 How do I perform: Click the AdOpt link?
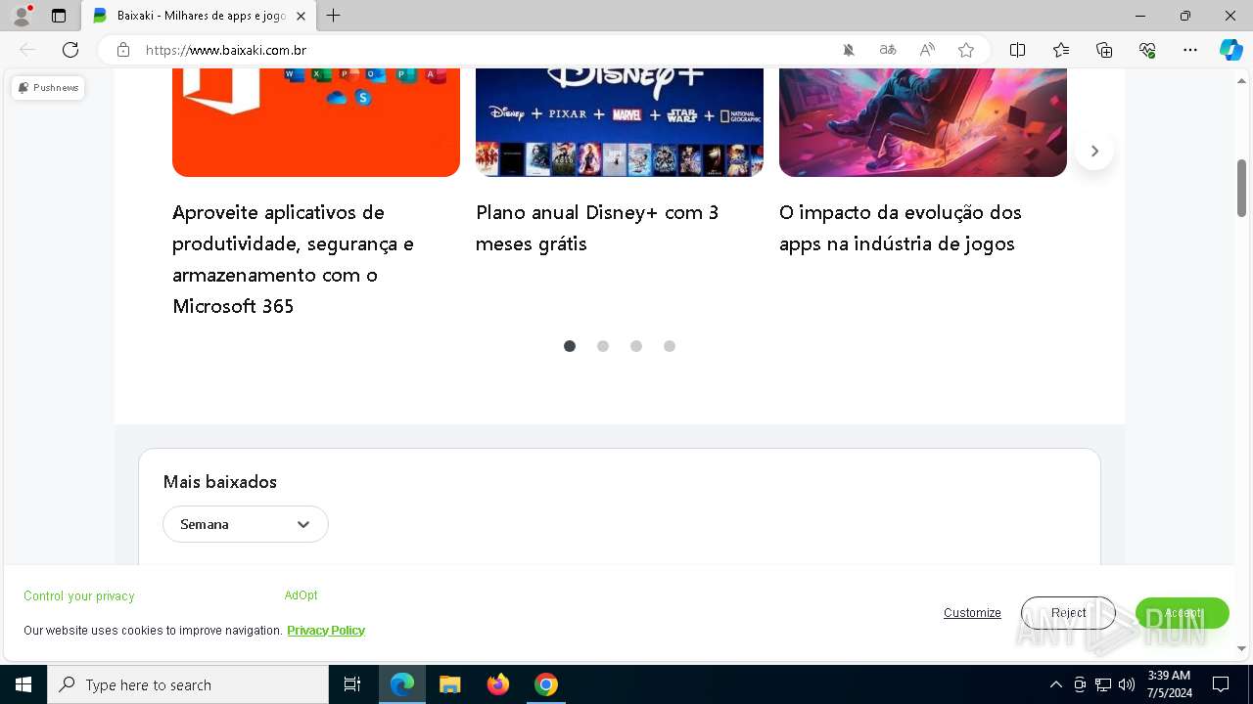[x=302, y=595]
